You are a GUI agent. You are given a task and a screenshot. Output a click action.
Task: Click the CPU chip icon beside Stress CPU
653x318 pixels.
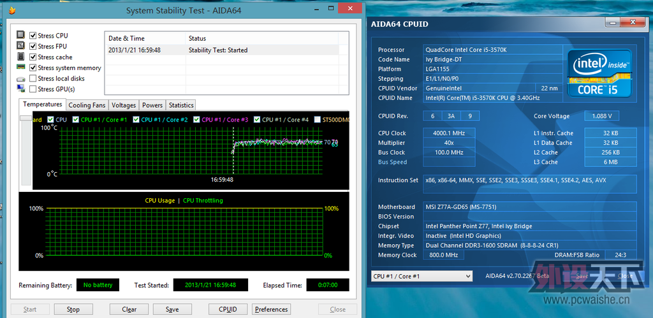pyautogui.click(x=20, y=36)
